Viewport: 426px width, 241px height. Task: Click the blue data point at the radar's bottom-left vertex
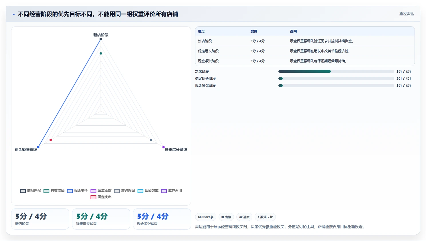(x=38, y=147)
